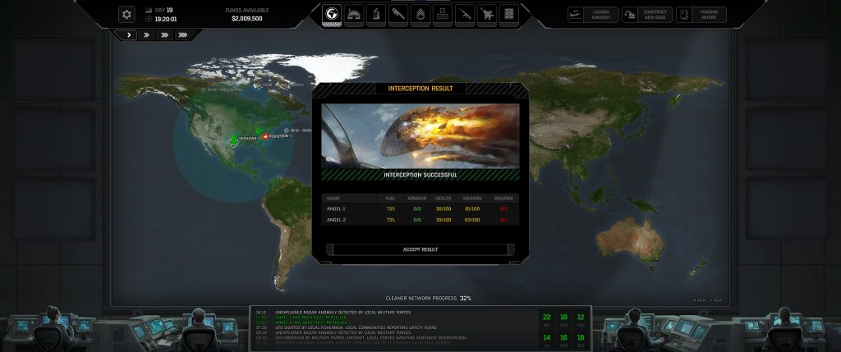This screenshot has width=841, height=352.
Task: Open the workshop wrench screen
Action: tap(398, 15)
